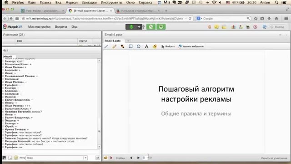Click the red record button icon

256,27
